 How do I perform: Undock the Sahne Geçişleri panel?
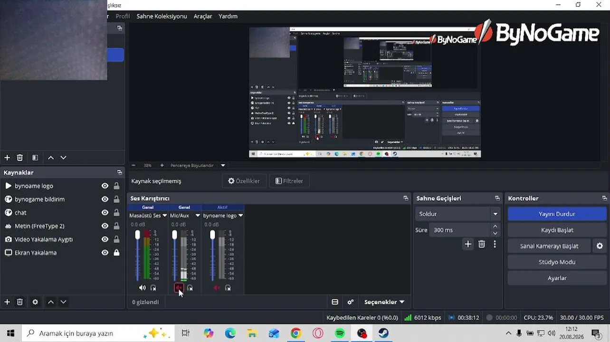click(497, 199)
